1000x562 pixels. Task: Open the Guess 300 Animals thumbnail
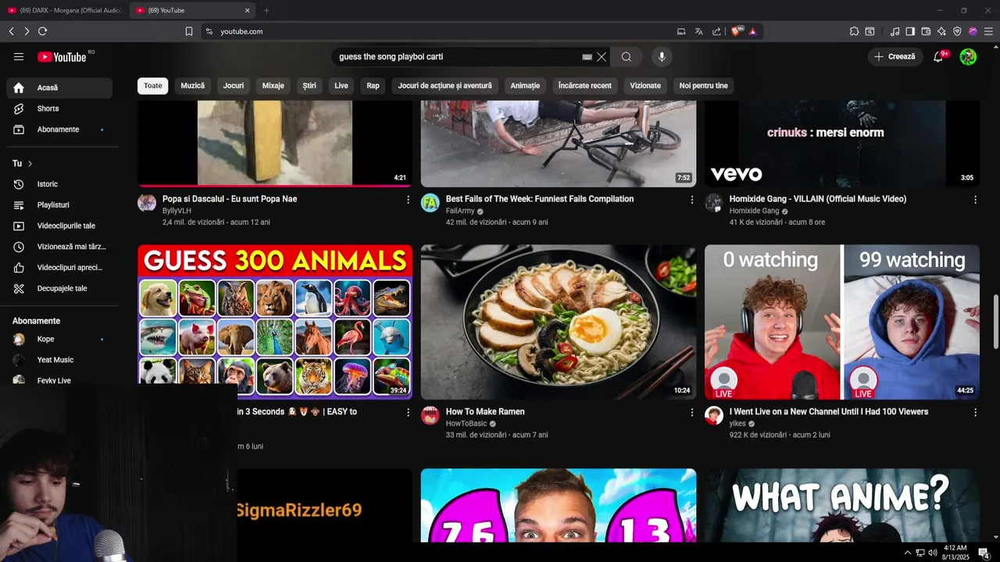(x=275, y=322)
